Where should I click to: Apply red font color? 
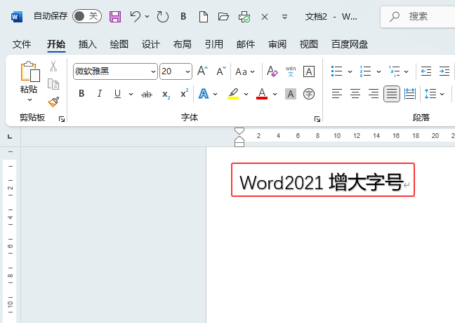(262, 94)
